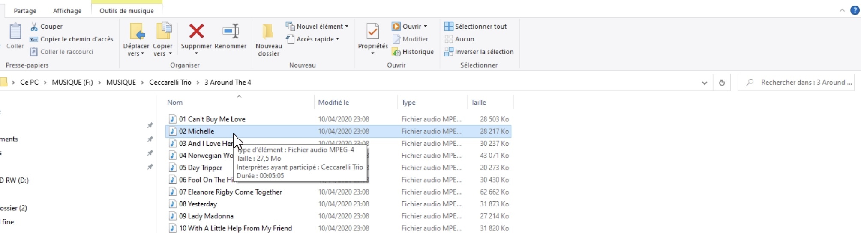Click the Couper scissors icon

[x=34, y=27]
